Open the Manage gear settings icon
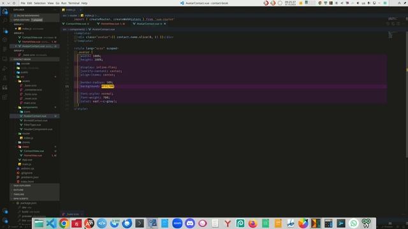The height and width of the screenshot is (229, 408). point(4,221)
